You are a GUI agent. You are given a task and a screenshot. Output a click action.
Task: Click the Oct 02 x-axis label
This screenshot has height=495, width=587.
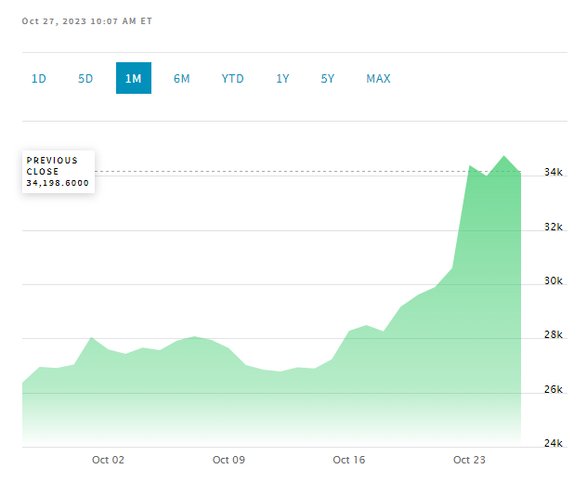click(x=109, y=460)
